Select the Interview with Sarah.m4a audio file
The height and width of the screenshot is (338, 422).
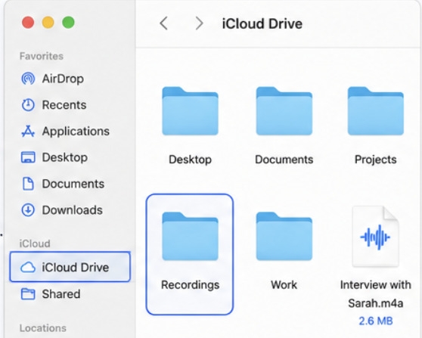click(375, 237)
